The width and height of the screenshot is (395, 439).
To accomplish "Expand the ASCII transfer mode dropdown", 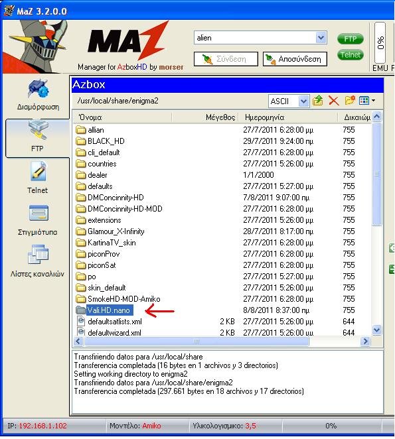I will [x=303, y=101].
